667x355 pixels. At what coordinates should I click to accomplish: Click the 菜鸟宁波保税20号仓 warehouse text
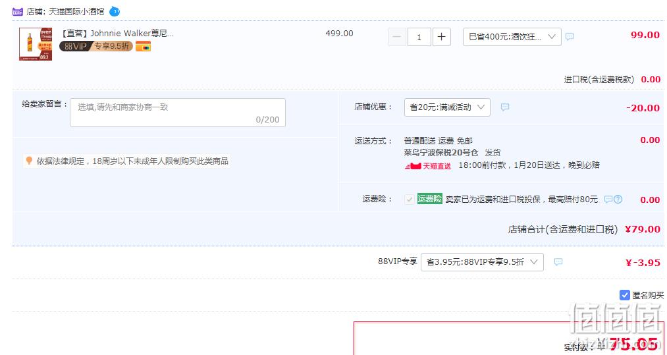pyautogui.click(x=440, y=152)
